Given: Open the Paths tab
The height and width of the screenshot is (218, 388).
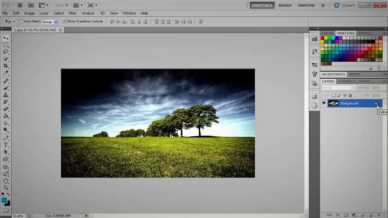Looking at the screenshot, I should 364,81.
